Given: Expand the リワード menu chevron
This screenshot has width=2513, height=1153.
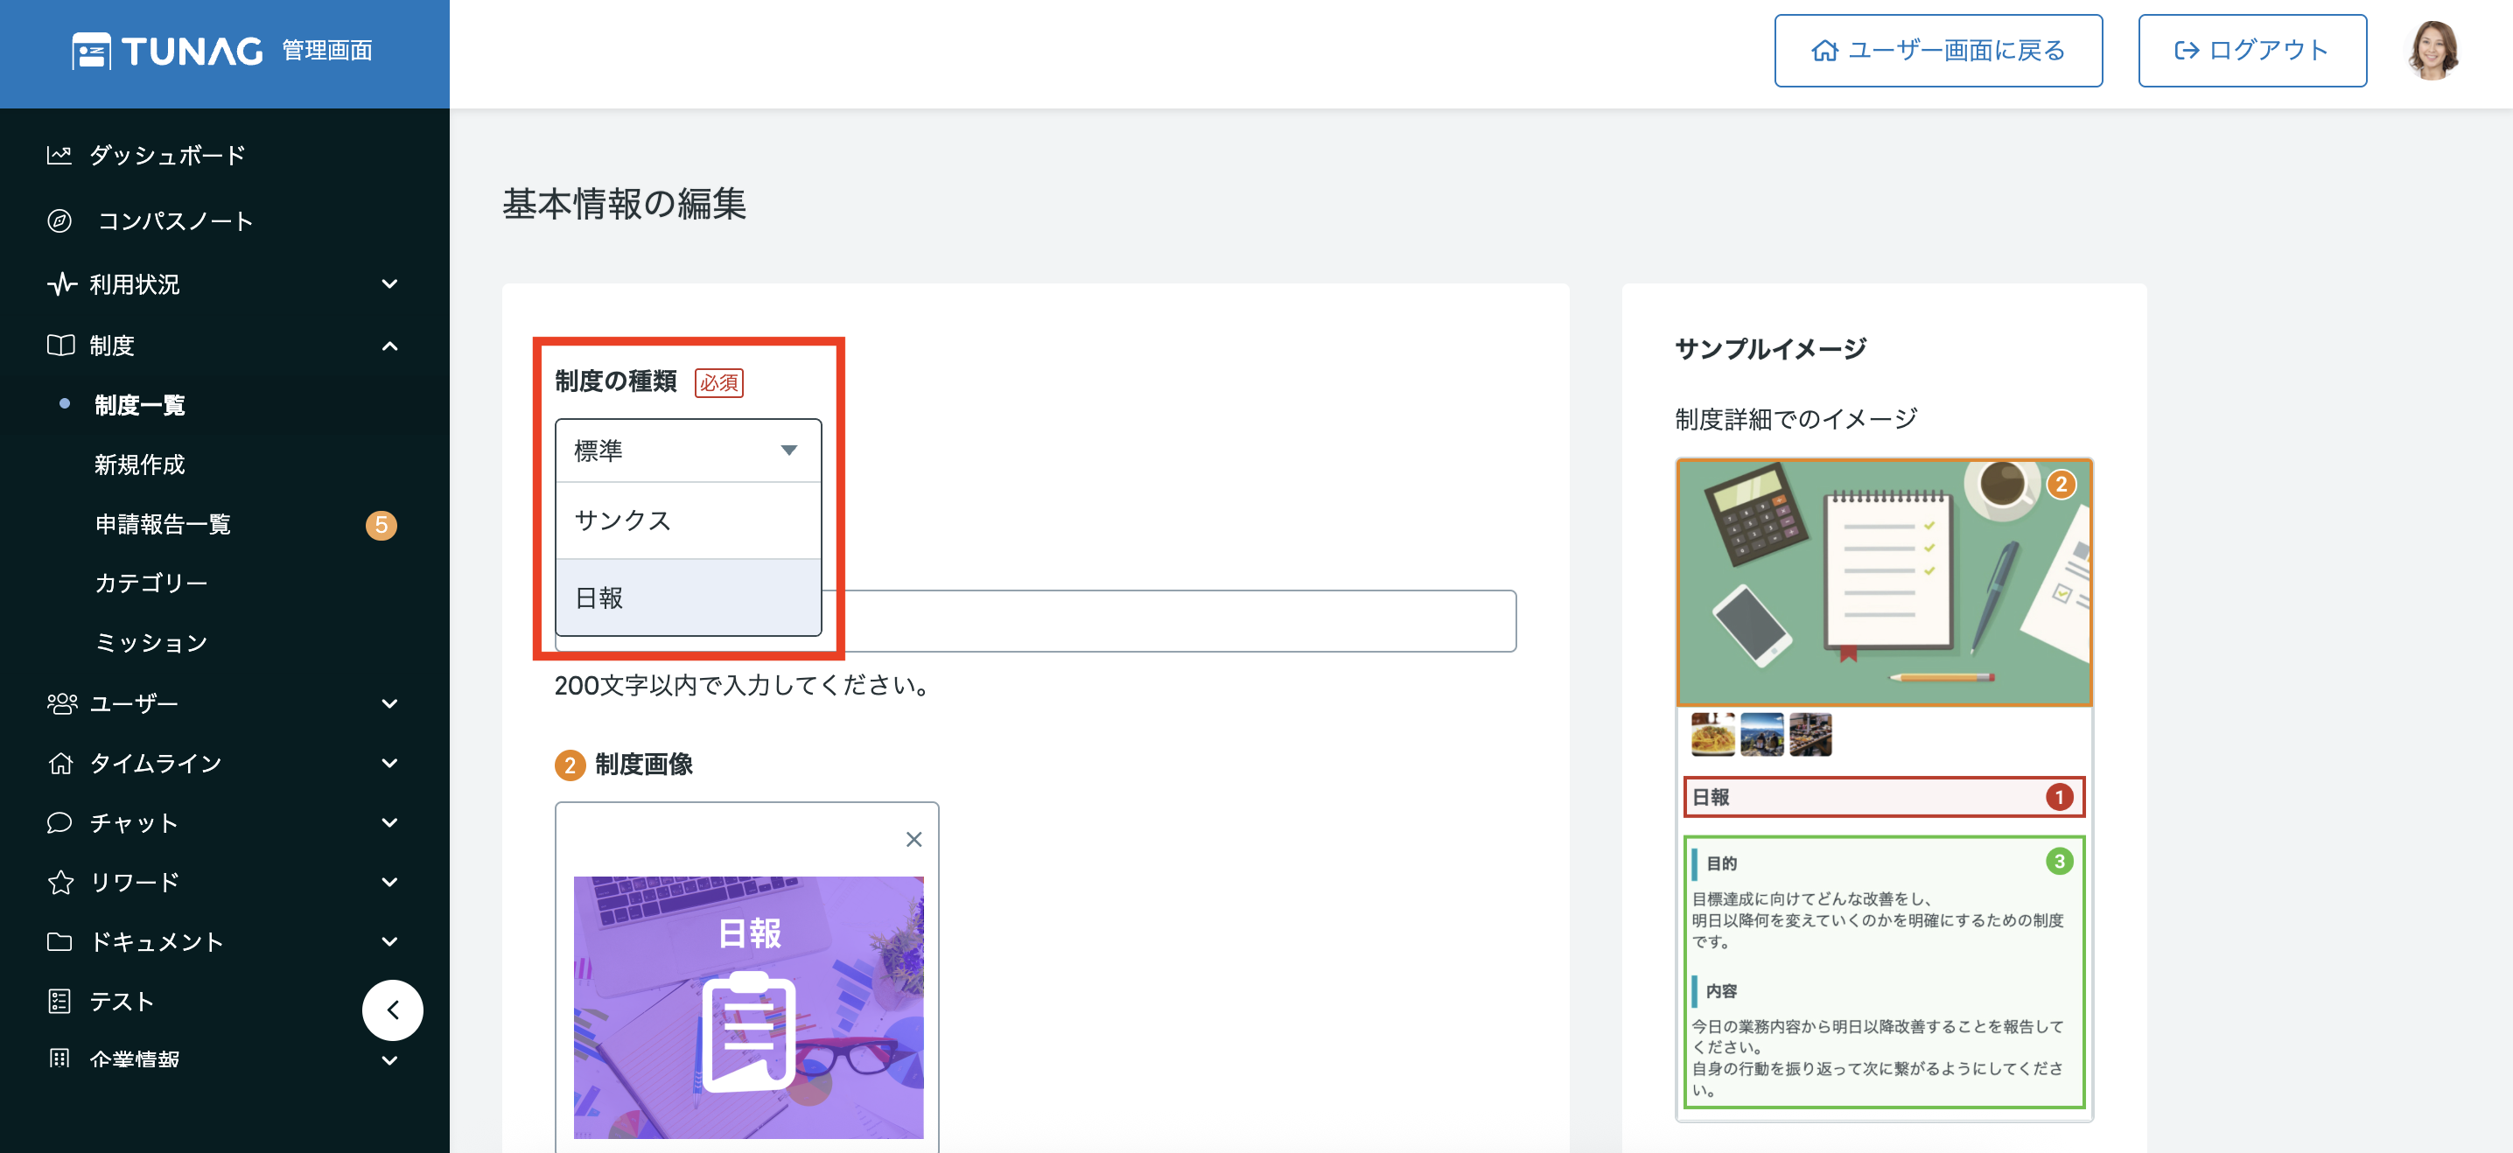Looking at the screenshot, I should point(389,883).
